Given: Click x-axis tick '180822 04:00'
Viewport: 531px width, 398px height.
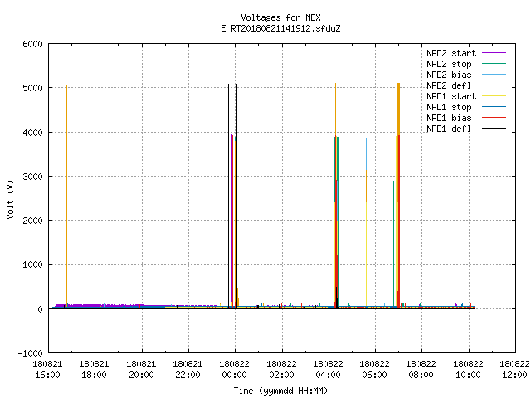Looking at the screenshot, I should coord(328,370).
